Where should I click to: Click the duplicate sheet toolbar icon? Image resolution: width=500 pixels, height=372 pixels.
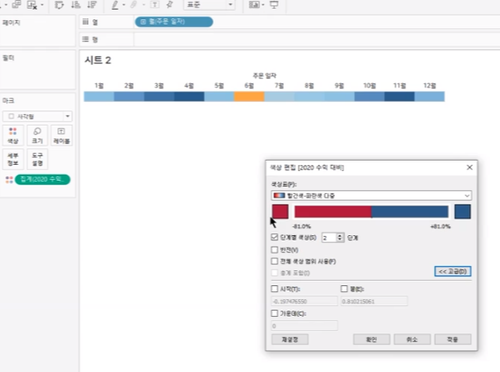[x=17, y=4]
